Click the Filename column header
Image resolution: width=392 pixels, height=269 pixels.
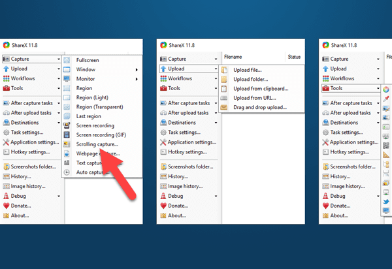pyautogui.click(x=253, y=57)
